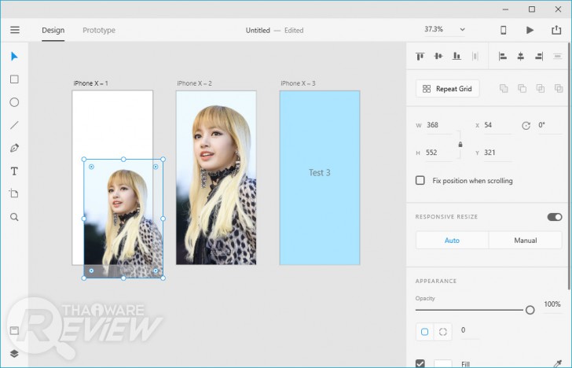Edit the rotation value 0°
This screenshot has height=368, width=572.
click(550, 125)
